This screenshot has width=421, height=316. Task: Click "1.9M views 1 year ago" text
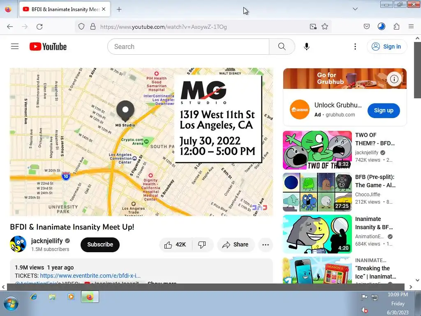click(44, 267)
